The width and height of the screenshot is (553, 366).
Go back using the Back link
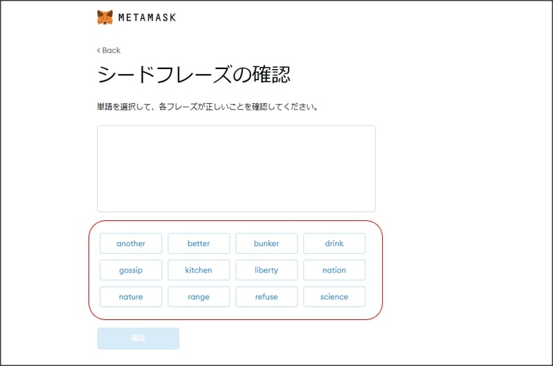point(111,50)
